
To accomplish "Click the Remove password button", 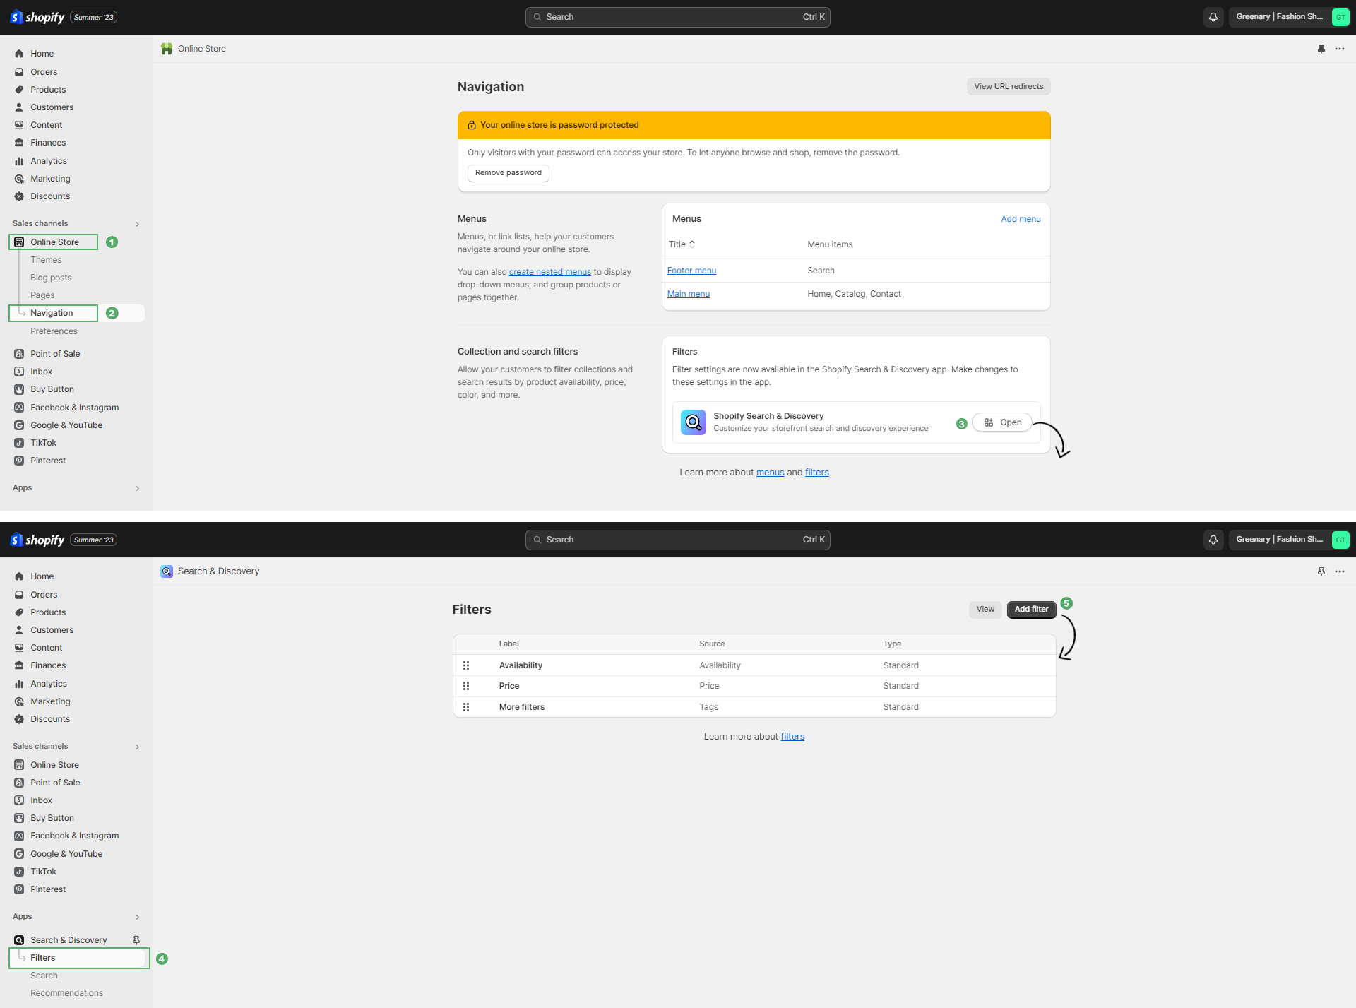I will (509, 173).
